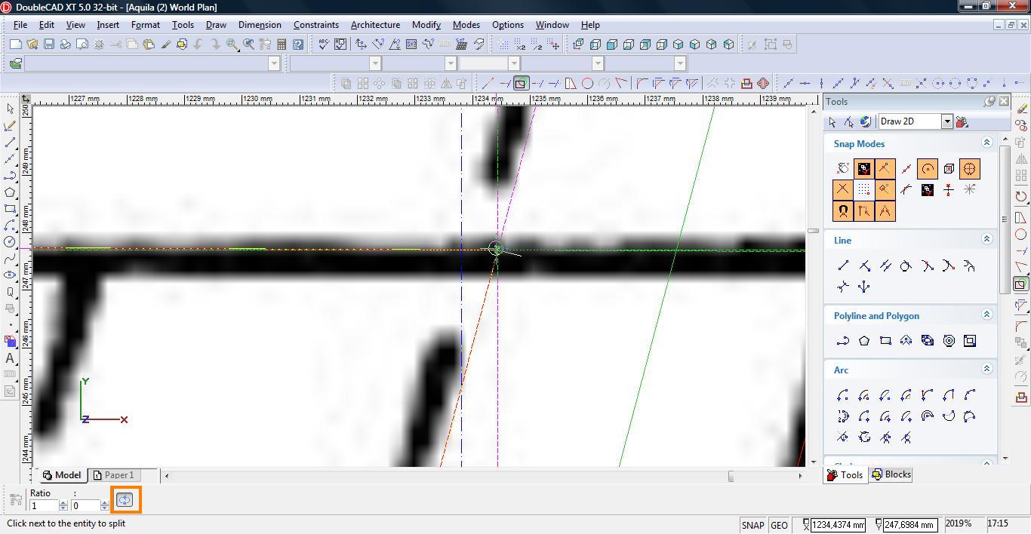The width and height of the screenshot is (1031, 534).
Task: Collapse the Snap Modes section
Action: [986, 143]
